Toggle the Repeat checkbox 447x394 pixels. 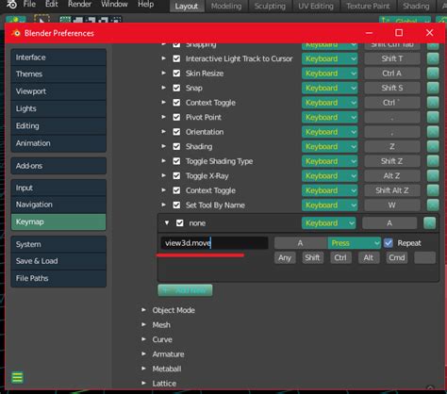coord(389,243)
